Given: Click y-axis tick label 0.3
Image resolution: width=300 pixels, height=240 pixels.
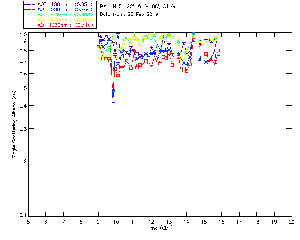Looking at the screenshot, I should click(23, 129).
